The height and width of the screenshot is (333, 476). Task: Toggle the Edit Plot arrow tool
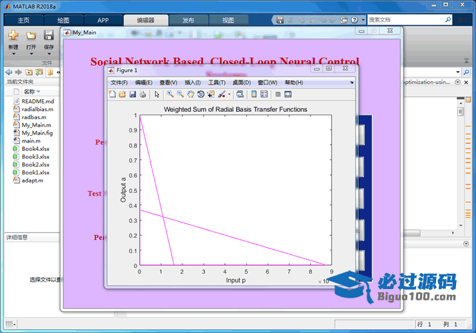coord(157,95)
